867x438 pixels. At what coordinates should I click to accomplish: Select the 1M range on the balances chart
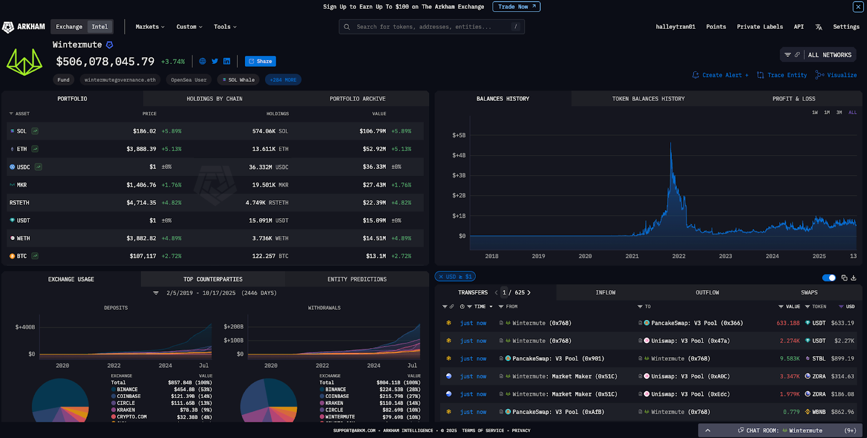[827, 113]
